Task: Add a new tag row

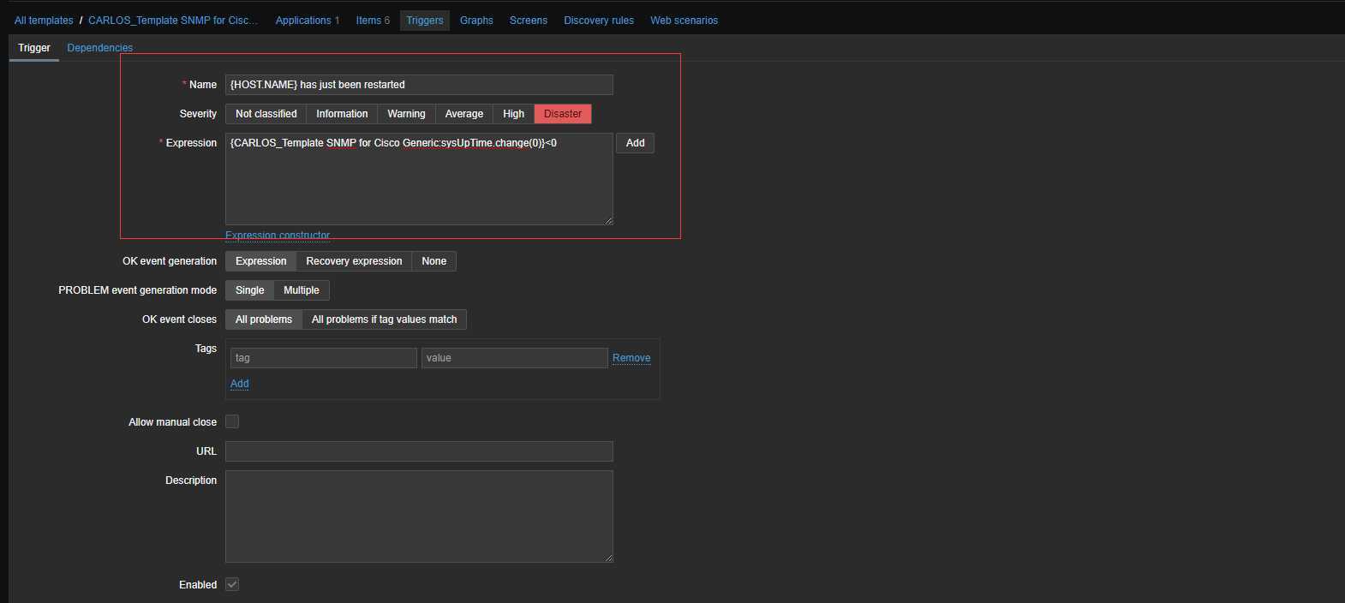Action: (240, 384)
